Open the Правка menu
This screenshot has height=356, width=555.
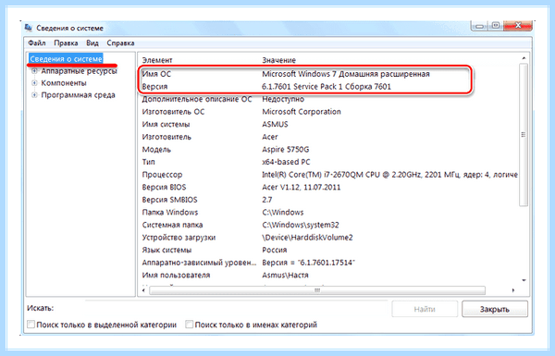pos(66,43)
